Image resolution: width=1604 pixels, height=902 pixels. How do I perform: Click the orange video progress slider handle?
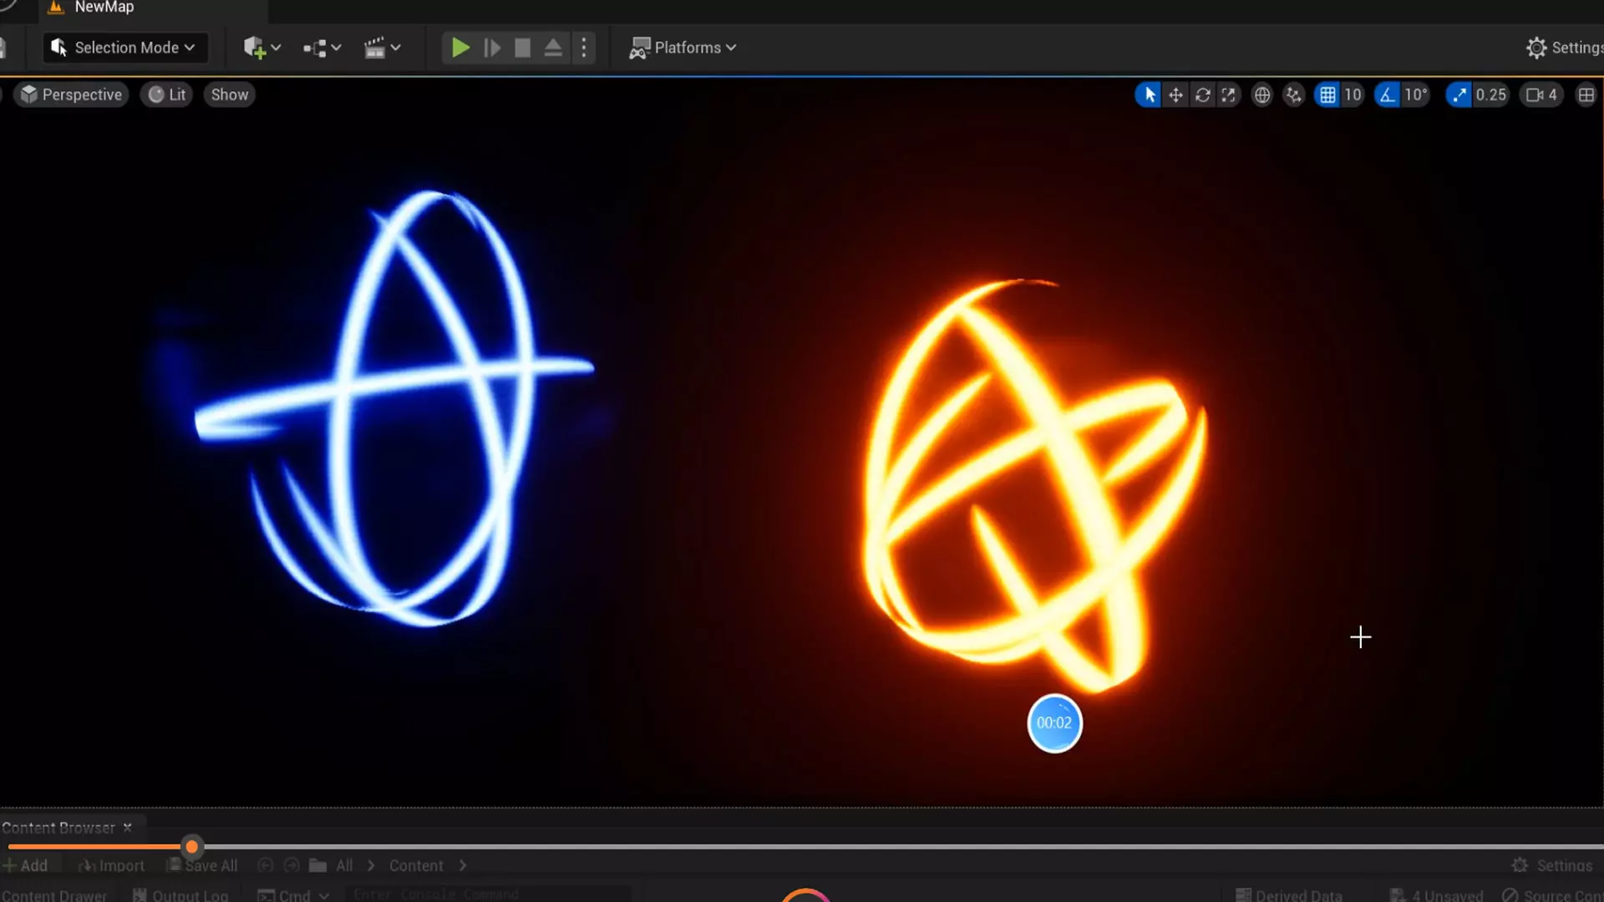[x=192, y=847]
